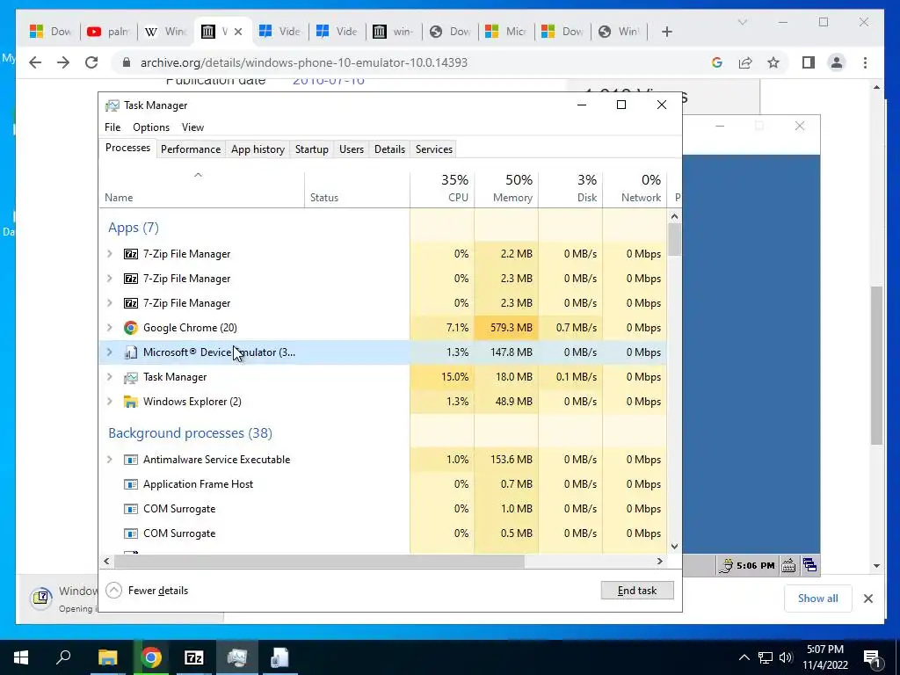This screenshot has height=675, width=900.
Task: Expand the Google Chrome (20) process group
Action: pos(110,328)
